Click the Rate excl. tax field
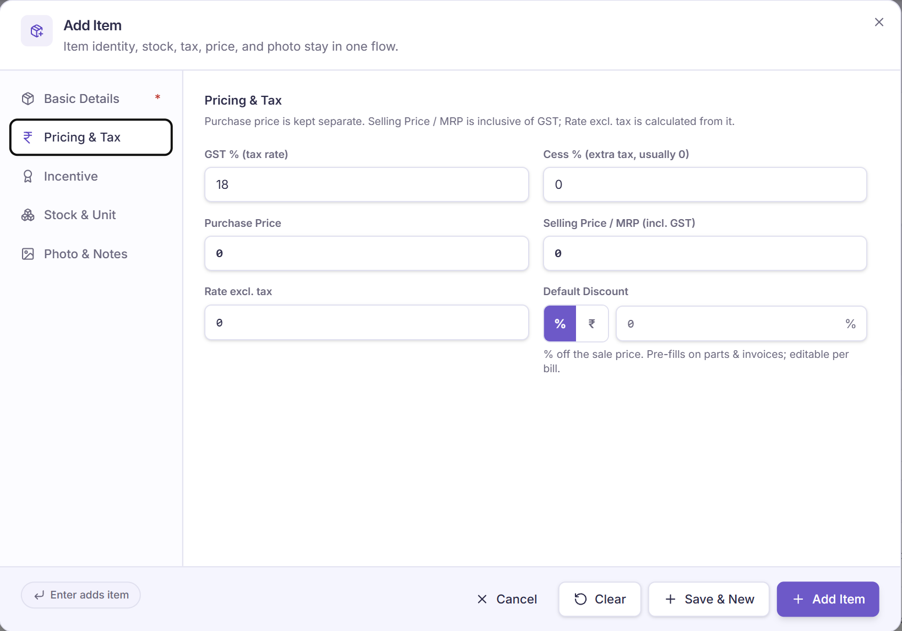 click(367, 323)
